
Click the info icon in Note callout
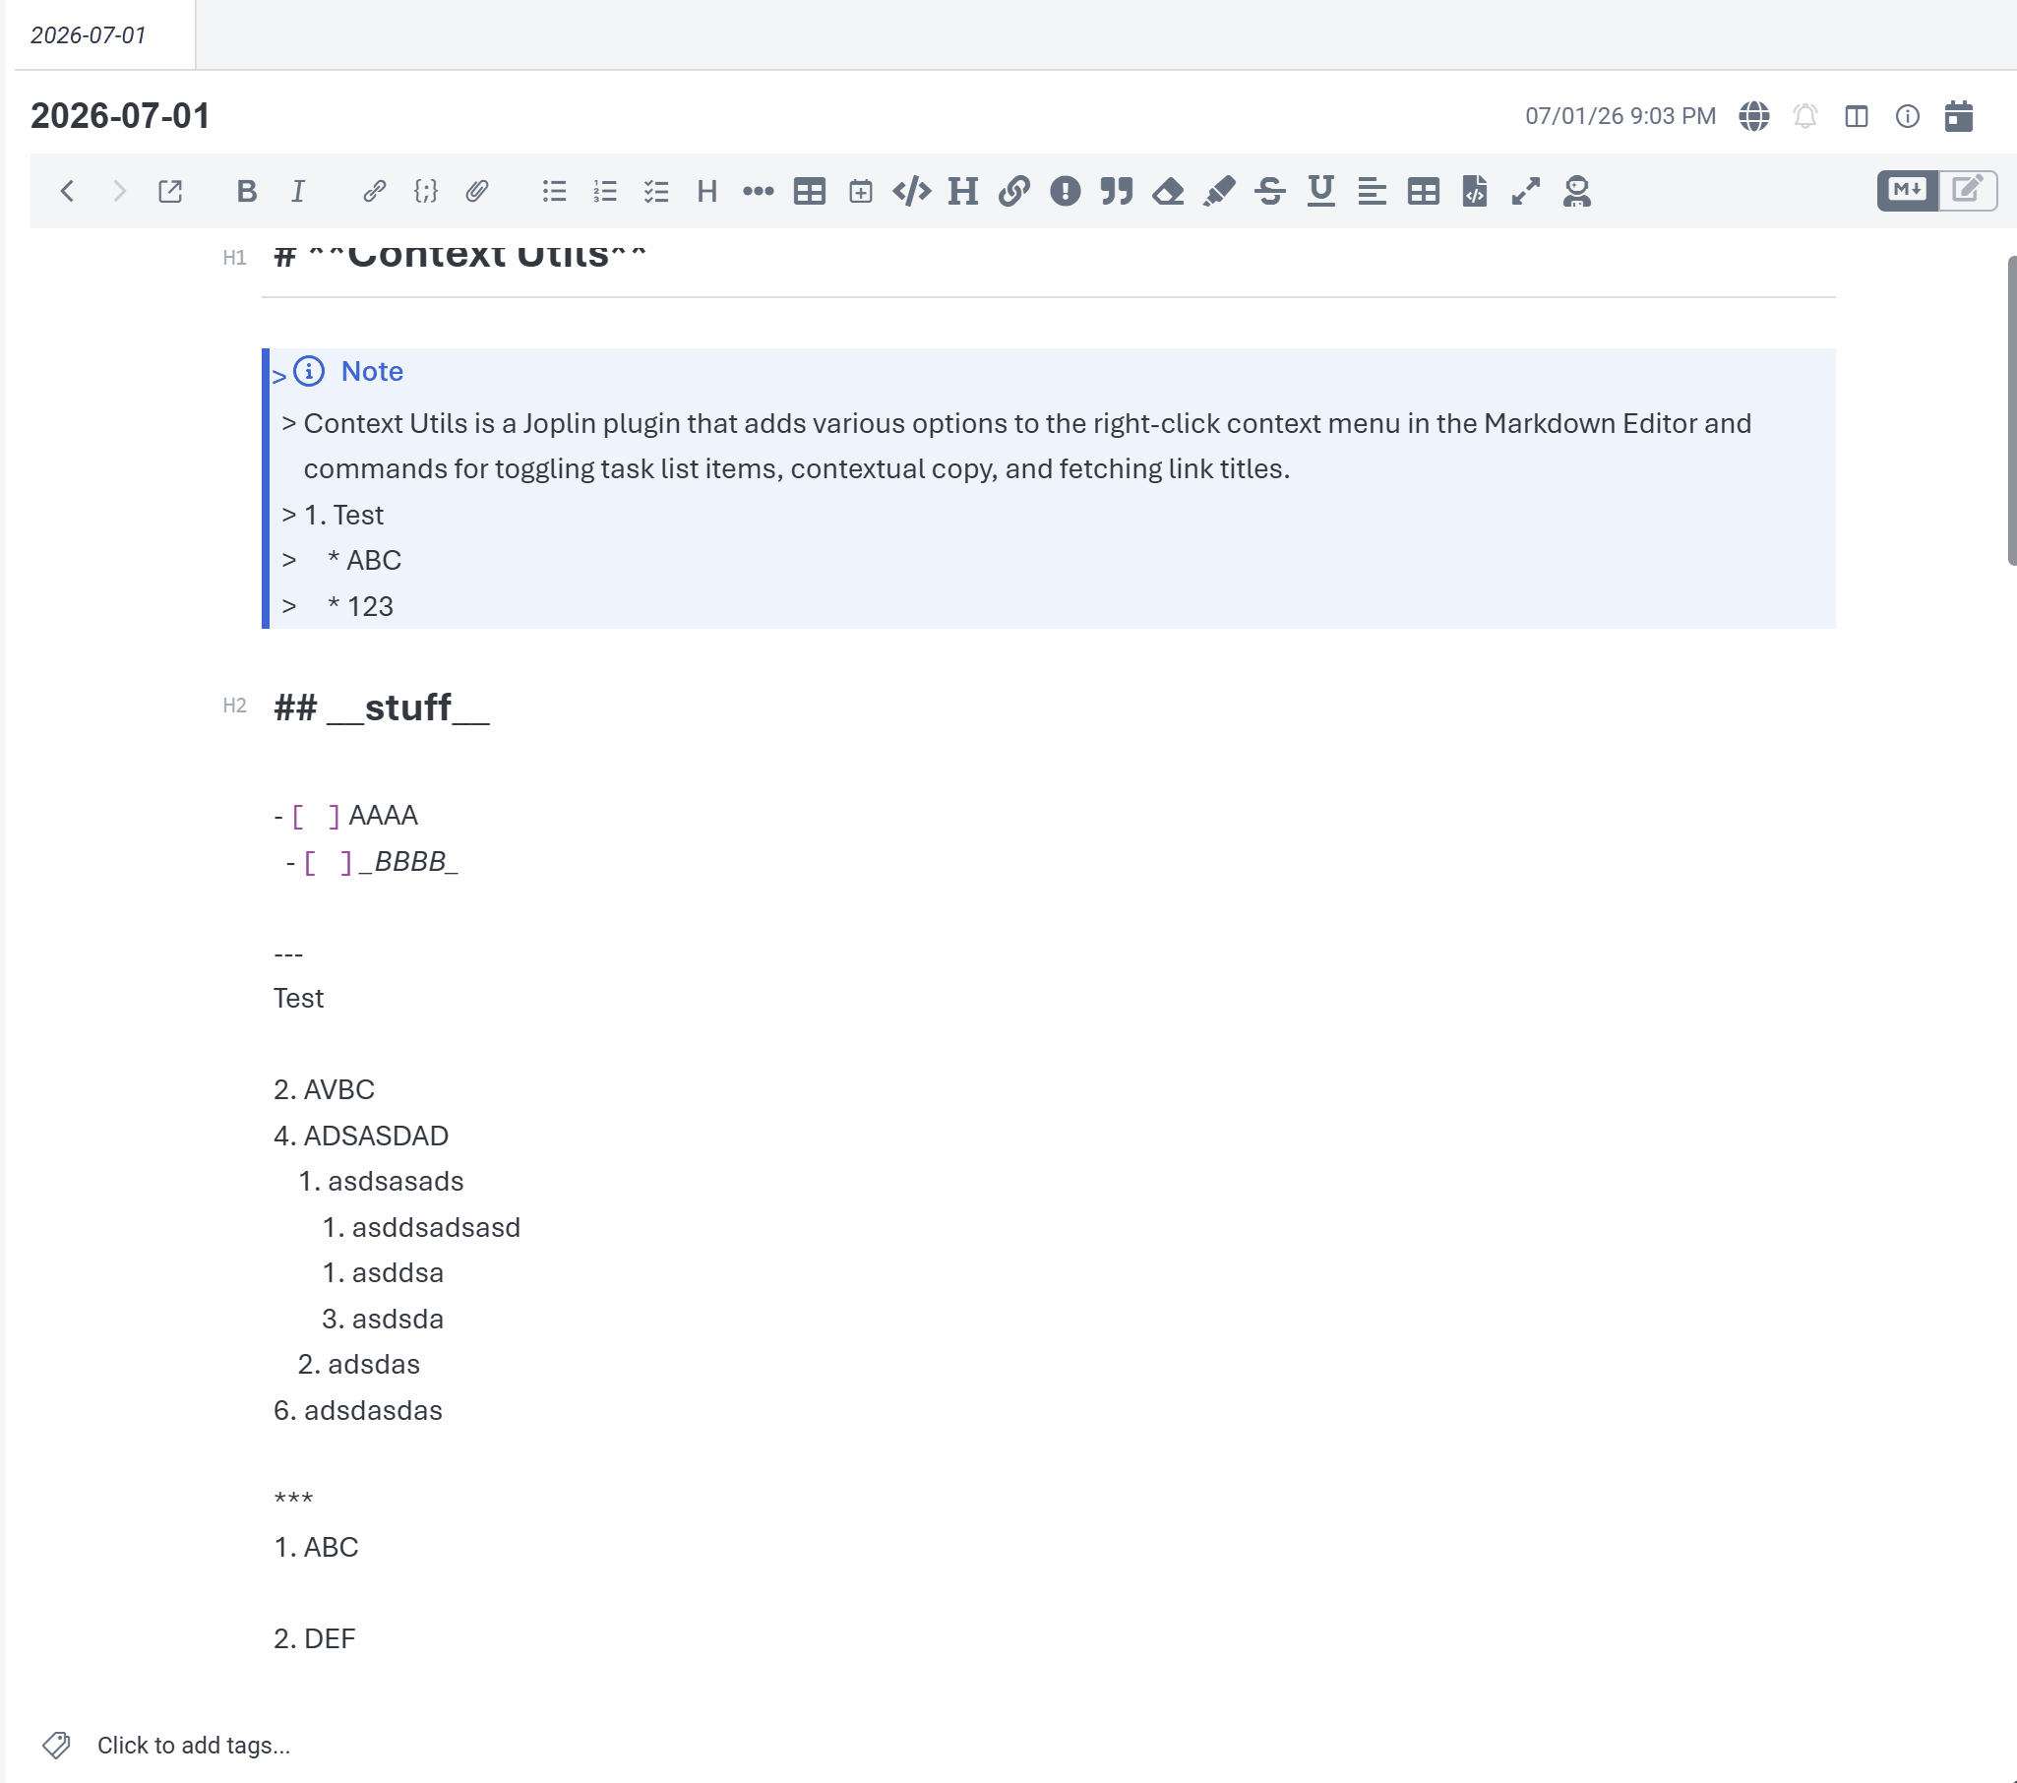309,371
